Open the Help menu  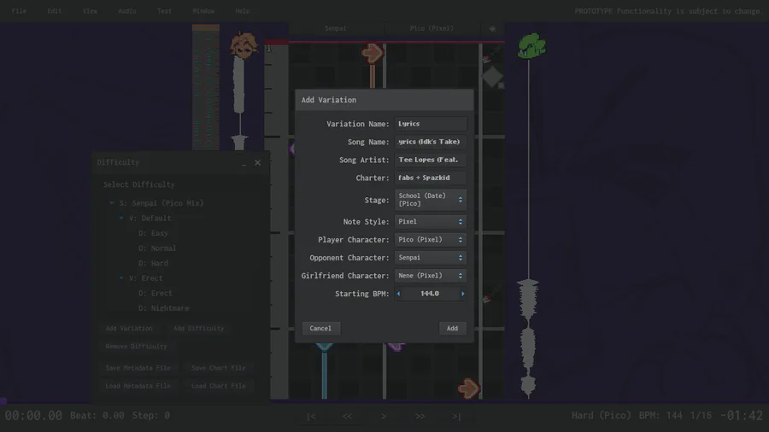(243, 11)
